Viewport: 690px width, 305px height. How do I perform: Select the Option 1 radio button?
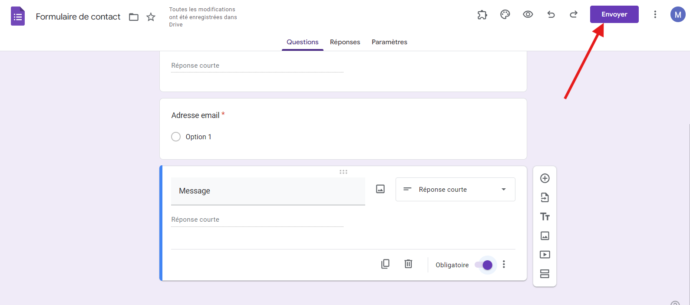(x=176, y=137)
